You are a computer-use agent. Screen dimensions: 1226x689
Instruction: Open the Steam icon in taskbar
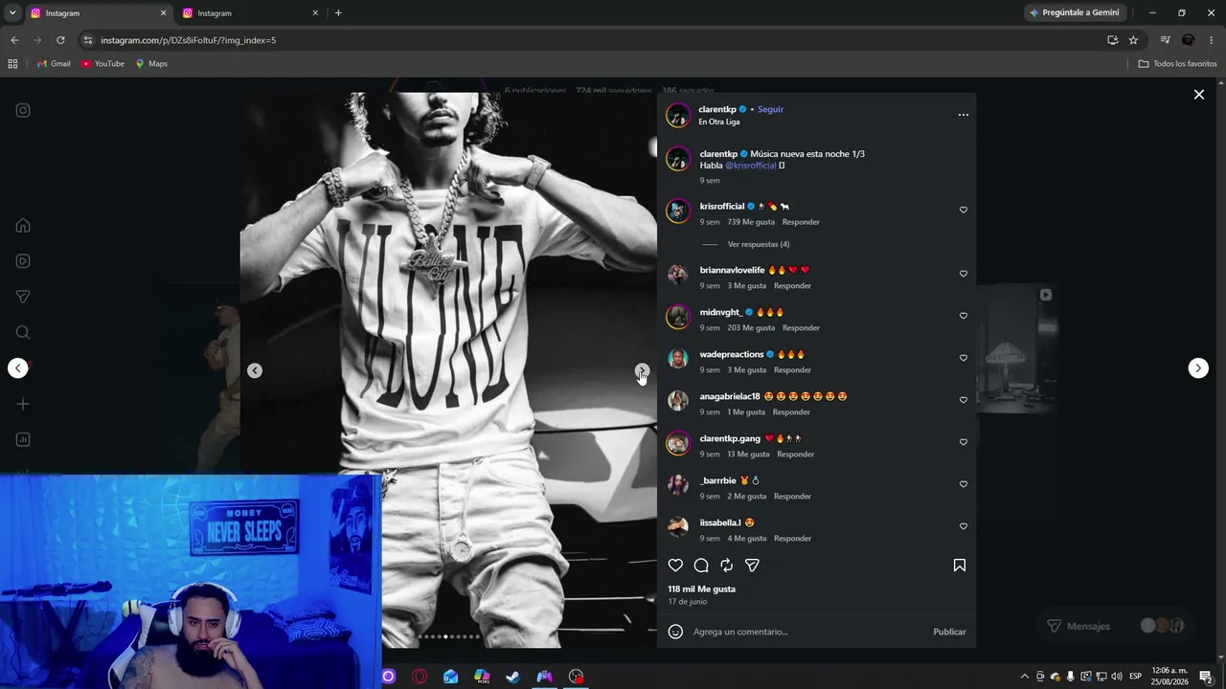pyautogui.click(x=513, y=677)
